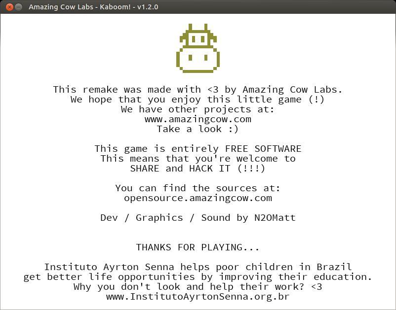Click the 'Take a look :)' text

pos(198,129)
